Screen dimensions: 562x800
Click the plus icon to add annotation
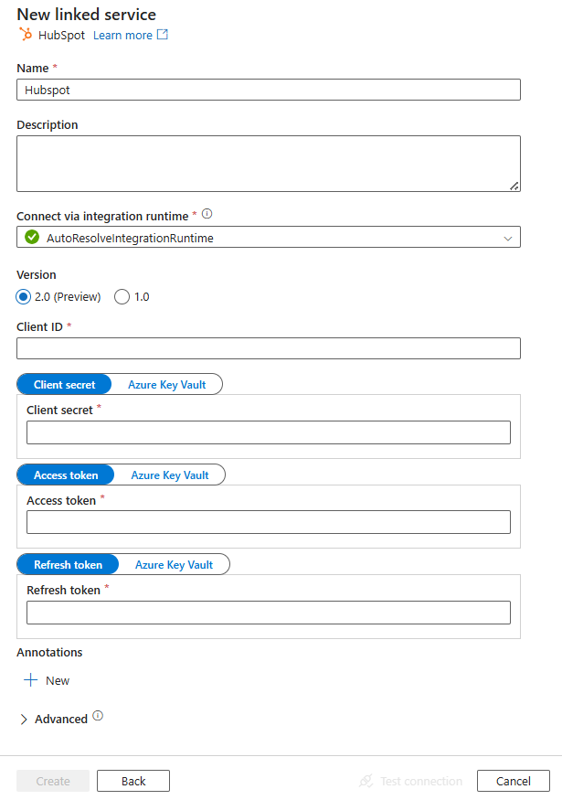point(30,680)
